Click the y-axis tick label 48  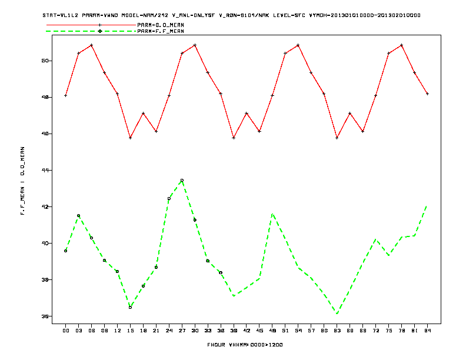(x=45, y=97)
